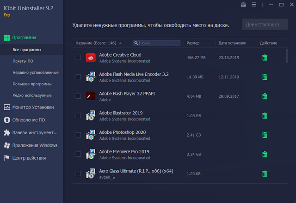
Task: Select the Adobe Premiere Pro 2019 checkbox
Action: (x=78, y=155)
